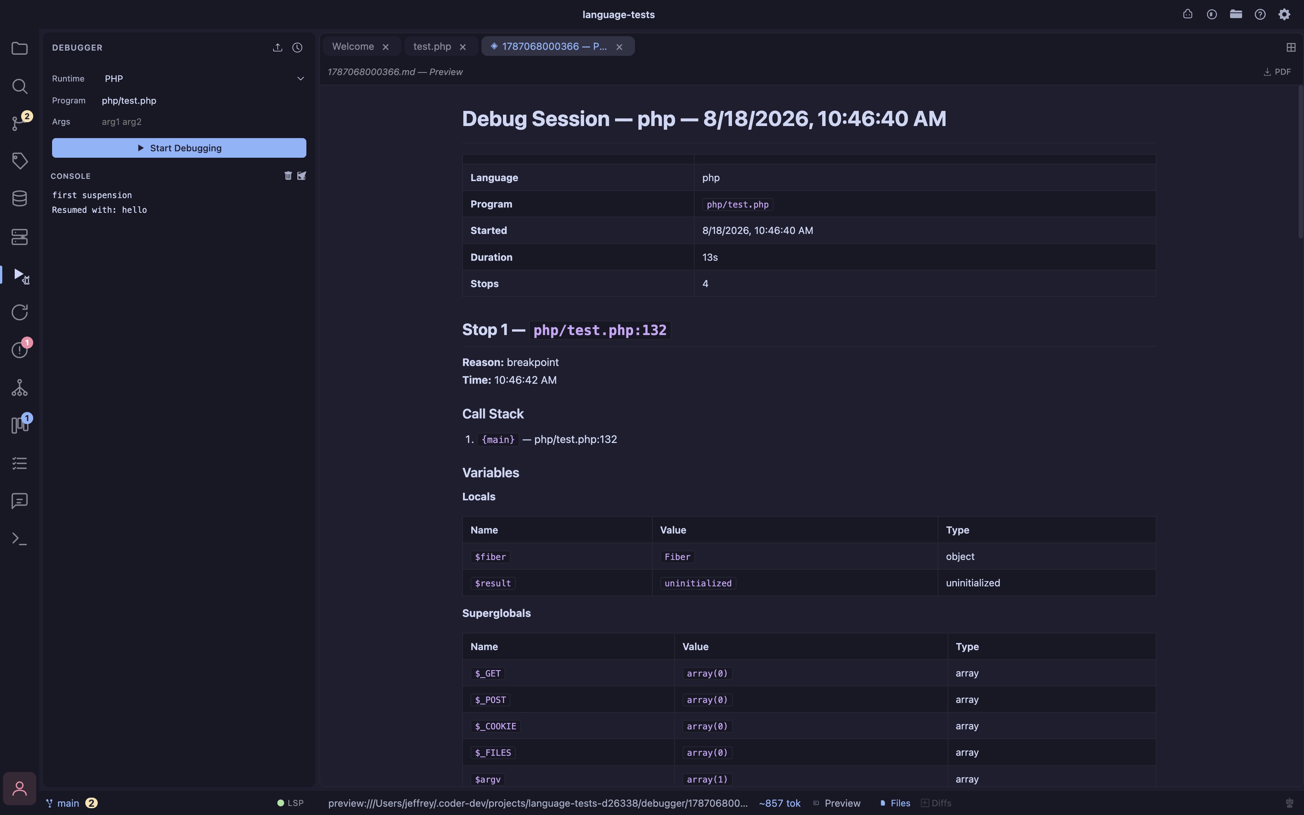Image resolution: width=1304 pixels, height=815 pixels.
Task: Expand the Runtime PHP dropdown
Action: coord(205,79)
